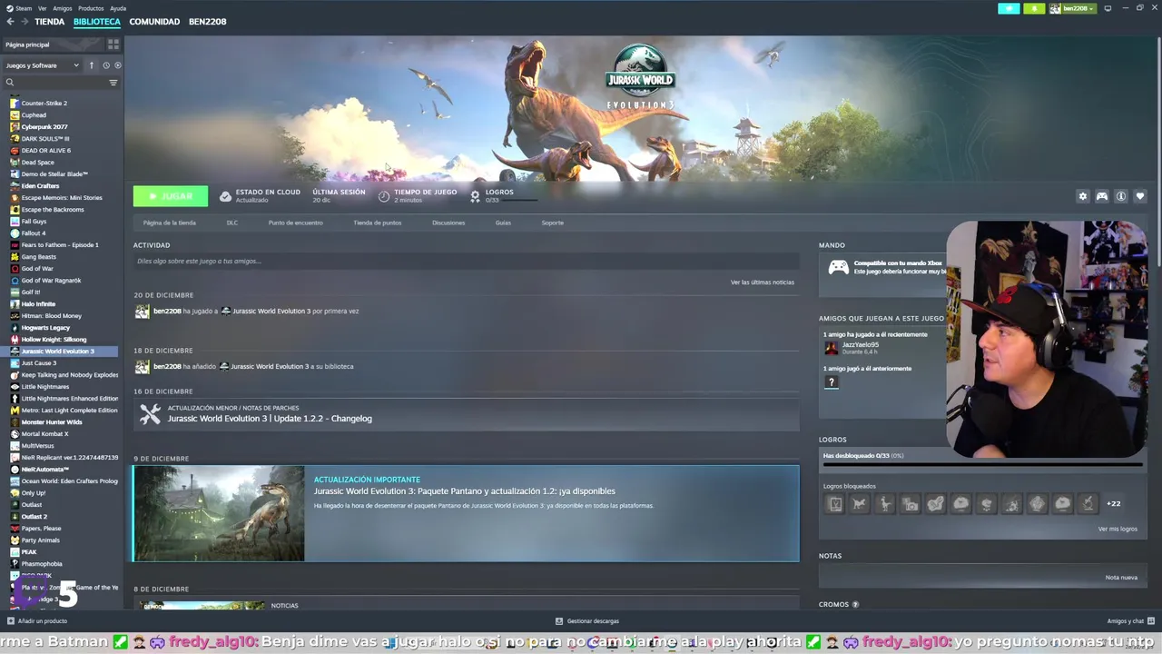Click Ver mis logros link
Viewport: 1162px width, 654px height.
pyautogui.click(x=1118, y=529)
